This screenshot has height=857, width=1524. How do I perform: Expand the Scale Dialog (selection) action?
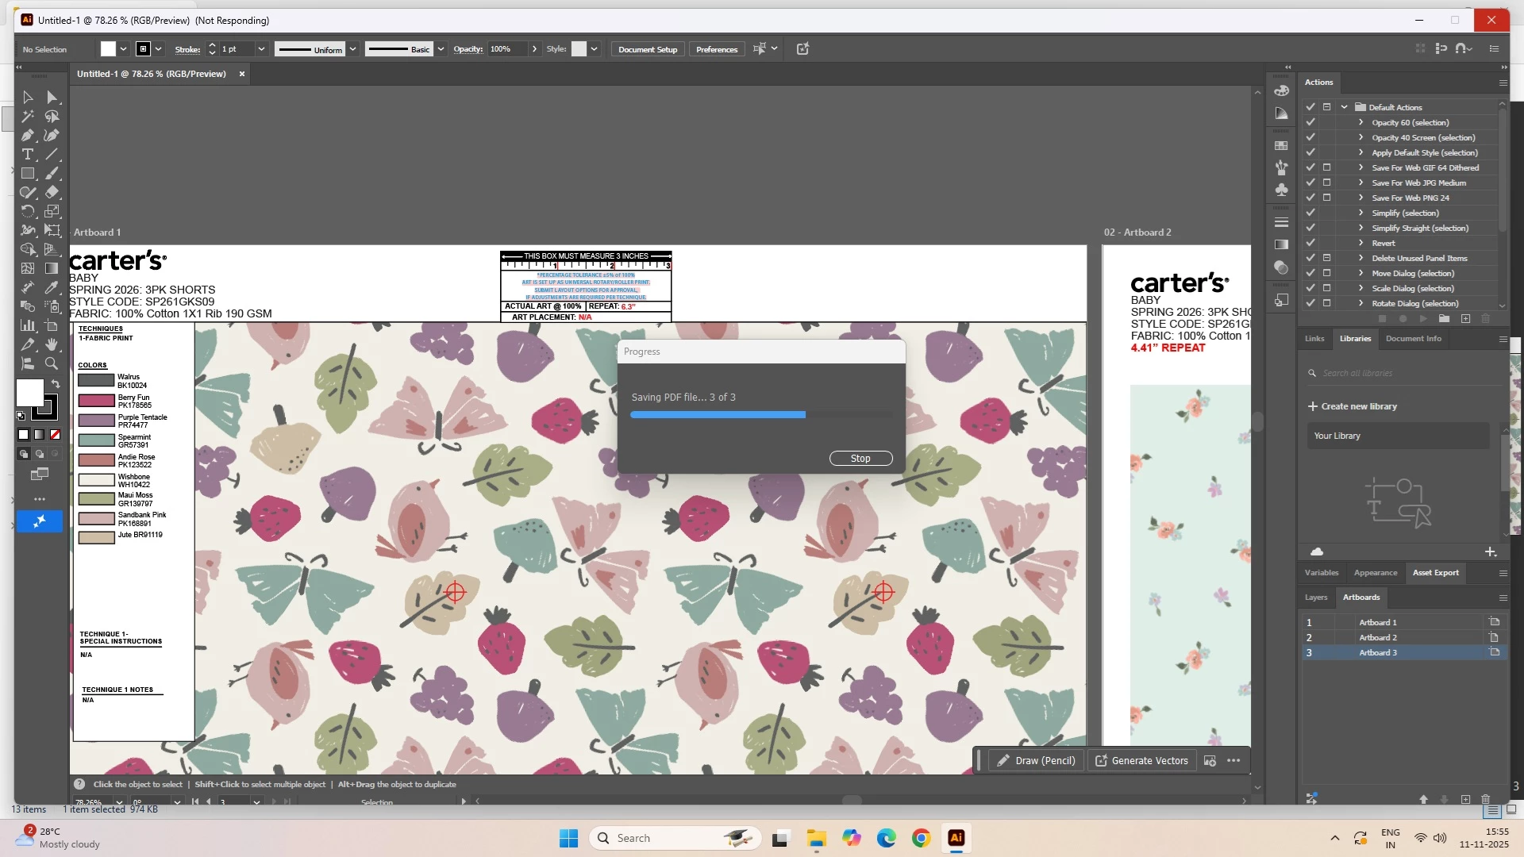tap(1360, 289)
